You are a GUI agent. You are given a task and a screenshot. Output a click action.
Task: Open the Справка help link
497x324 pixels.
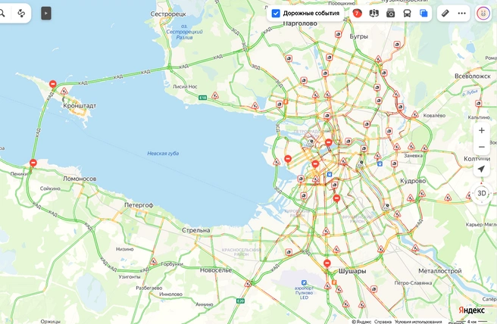coord(383,321)
